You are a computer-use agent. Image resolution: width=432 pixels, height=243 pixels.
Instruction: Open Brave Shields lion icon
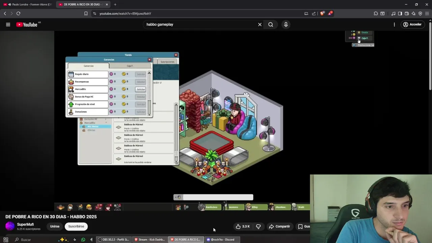point(322,13)
